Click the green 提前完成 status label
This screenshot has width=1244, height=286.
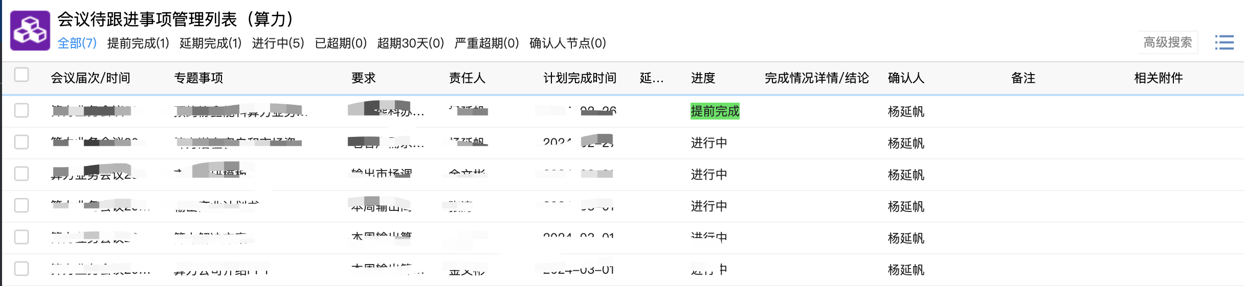715,111
